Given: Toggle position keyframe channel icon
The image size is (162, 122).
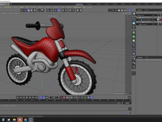Looking at the screenshot, I should click(x=79, y=98).
